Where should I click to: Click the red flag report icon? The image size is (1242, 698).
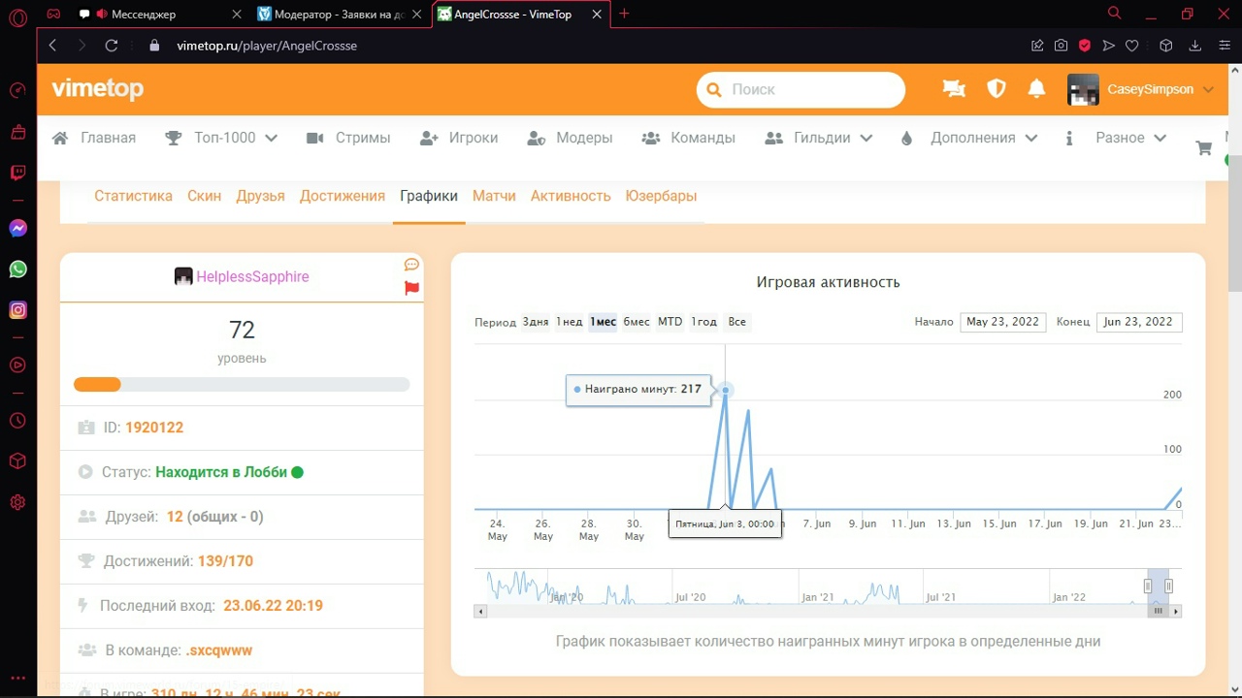411,288
